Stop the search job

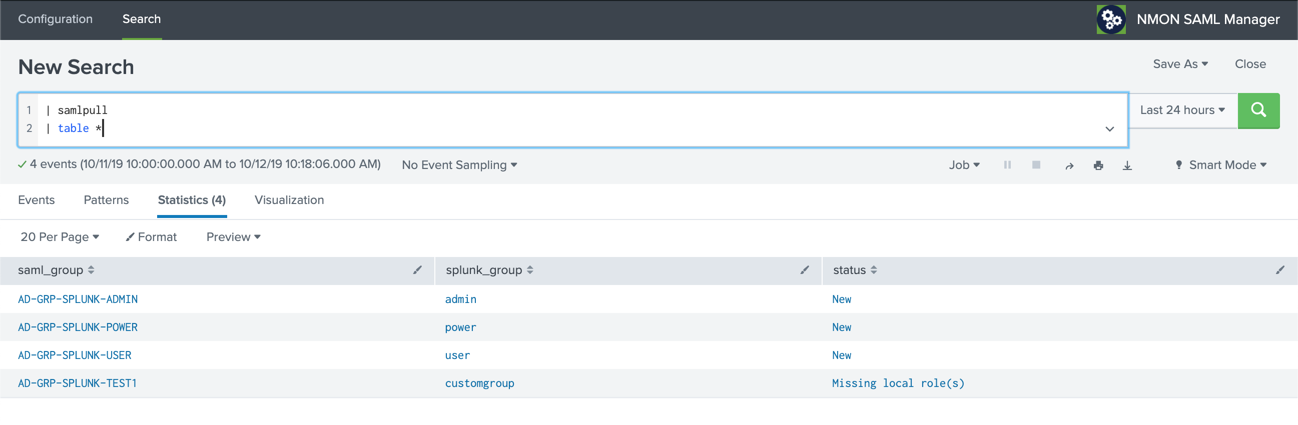point(1036,165)
